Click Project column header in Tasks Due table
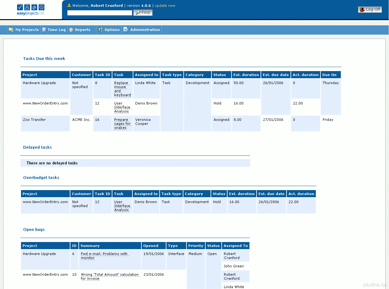Screen dimensions: 389x289 tap(45, 75)
